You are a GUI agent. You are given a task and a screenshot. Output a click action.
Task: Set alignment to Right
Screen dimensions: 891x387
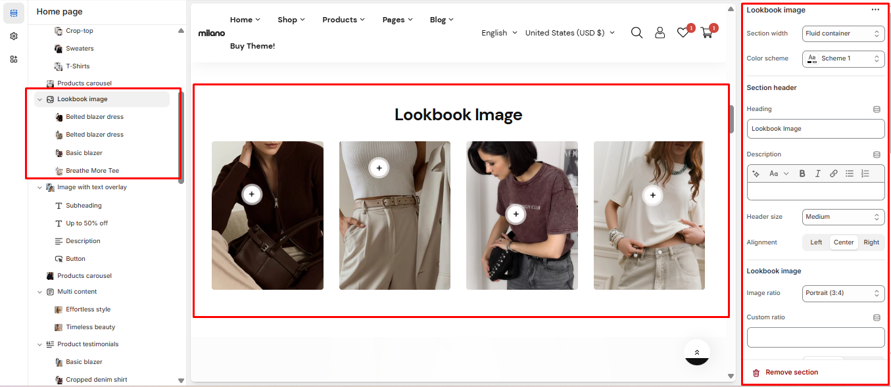pos(871,242)
